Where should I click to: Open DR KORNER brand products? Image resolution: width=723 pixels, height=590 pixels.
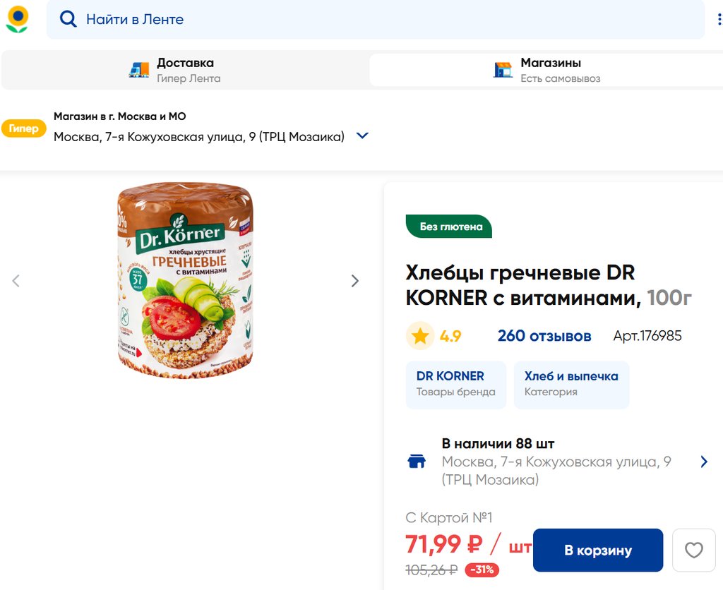pos(455,384)
